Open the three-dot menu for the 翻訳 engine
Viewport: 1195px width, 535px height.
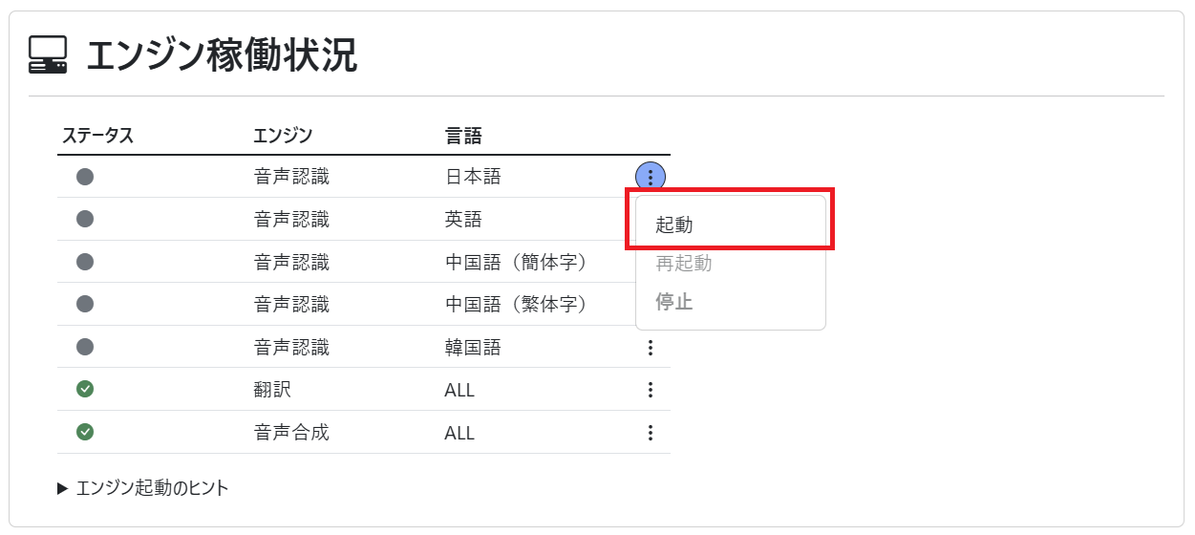click(x=651, y=390)
